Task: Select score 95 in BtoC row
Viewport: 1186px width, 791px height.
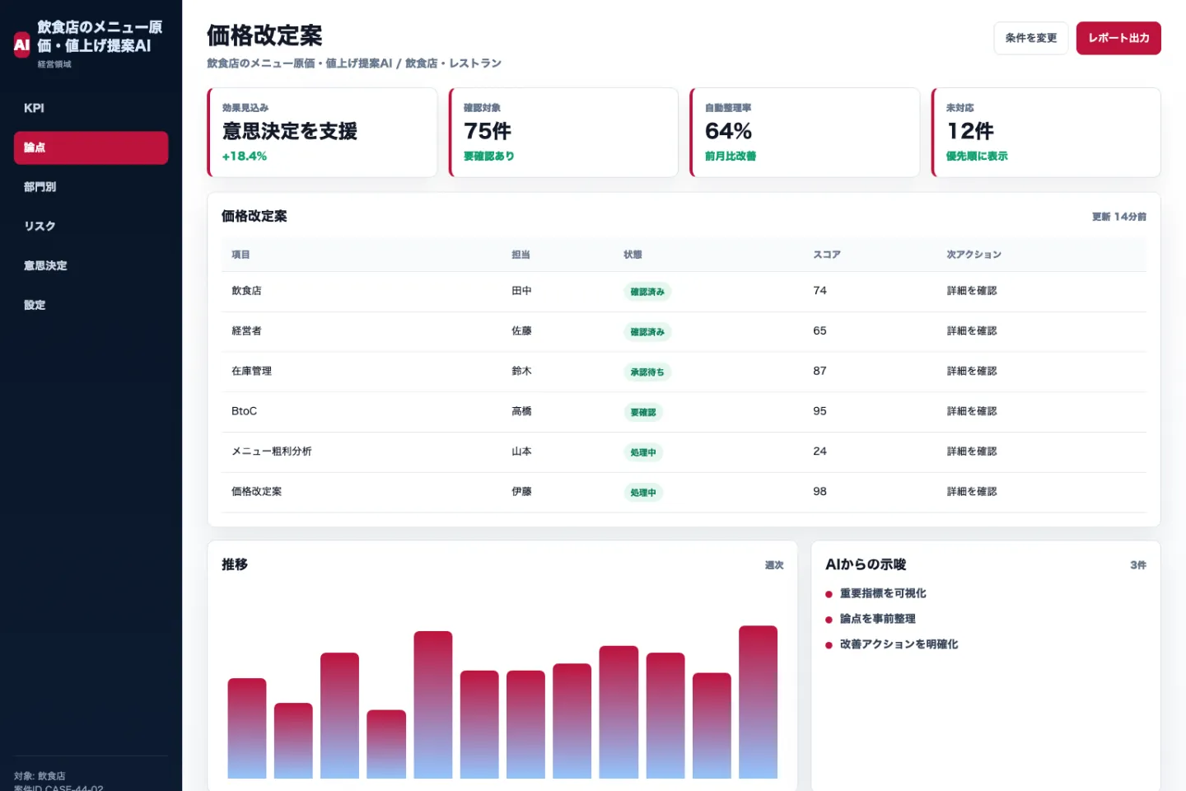Action: point(819,411)
